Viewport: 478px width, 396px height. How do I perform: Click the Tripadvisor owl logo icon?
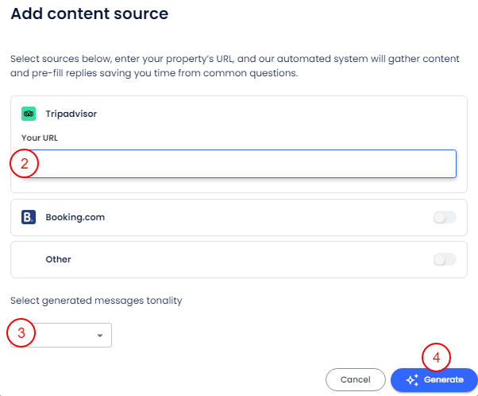[29, 114]
